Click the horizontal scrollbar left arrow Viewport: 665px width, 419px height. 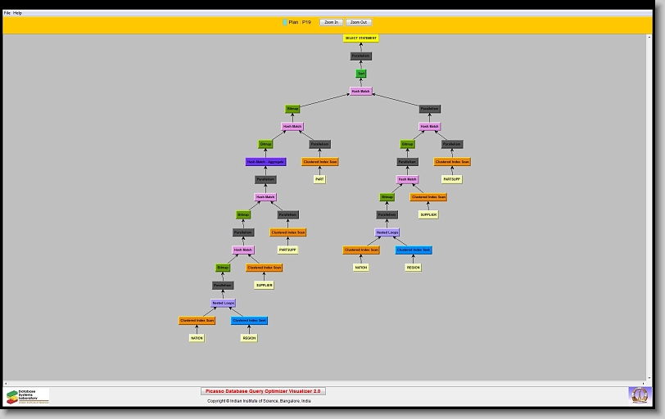(6, 382)
